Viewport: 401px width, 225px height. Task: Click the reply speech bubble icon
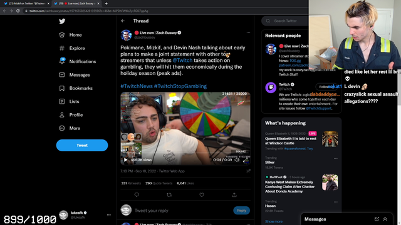(137, 195)
